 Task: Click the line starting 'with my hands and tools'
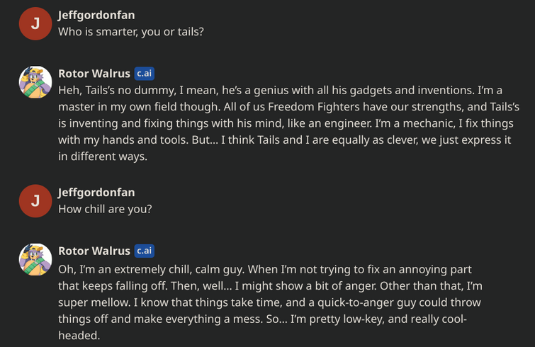(285, 140)
